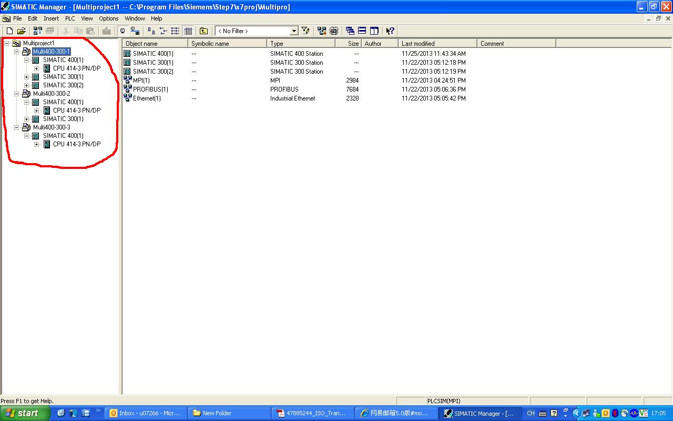Expand CPU 414-3 PN/DP under Multi400-300-1
This screenshot has height=421, width=673.
tap(36, 68)
